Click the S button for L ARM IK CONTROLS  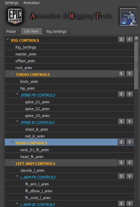point(122,204)
